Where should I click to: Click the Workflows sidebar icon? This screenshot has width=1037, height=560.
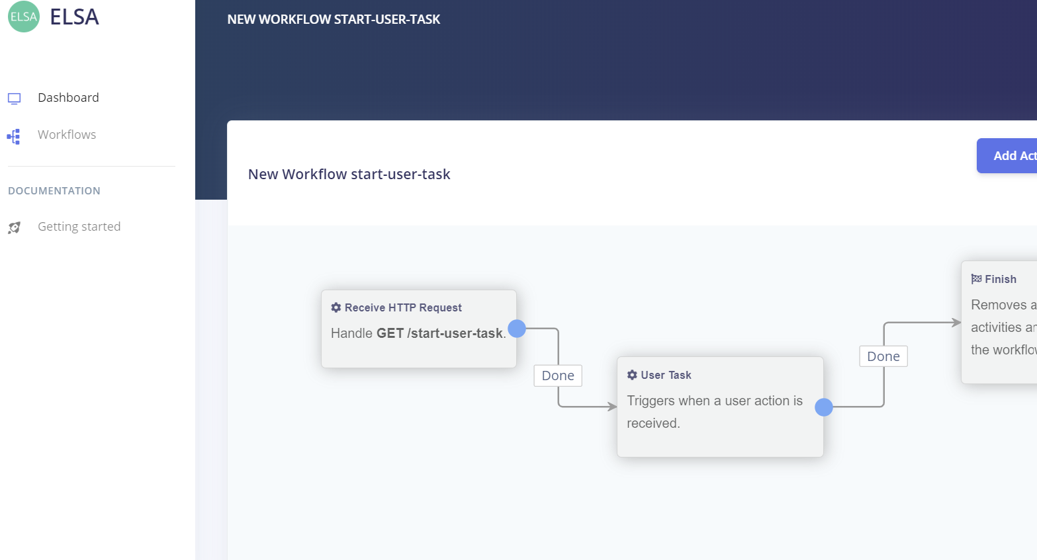(13, 135)
